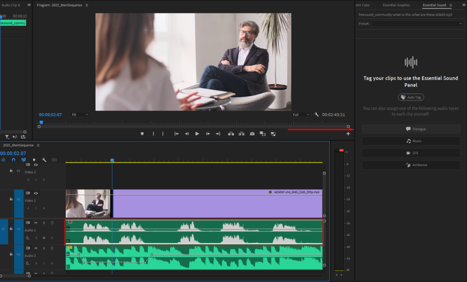This screenshot has width=467, height=282.
Task: Enable voice-over record on Audio 2
Action: pos(52,248)
